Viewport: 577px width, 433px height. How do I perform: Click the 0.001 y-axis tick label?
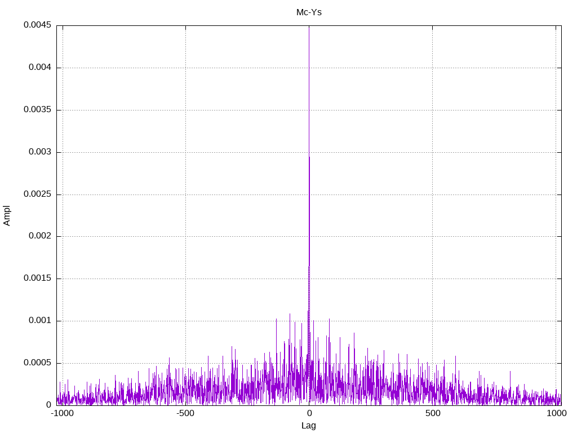(39, 321)
